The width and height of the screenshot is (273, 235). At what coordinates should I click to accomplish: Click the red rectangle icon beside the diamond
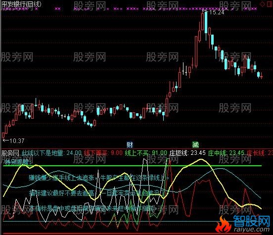pyautogui.click(x=270, y=4)
